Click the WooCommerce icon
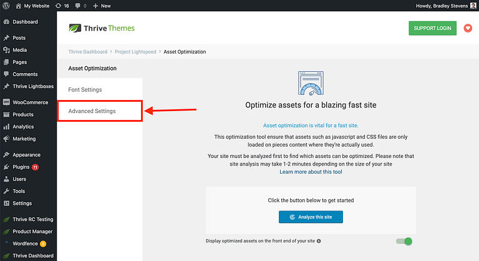 click(6, 102)
